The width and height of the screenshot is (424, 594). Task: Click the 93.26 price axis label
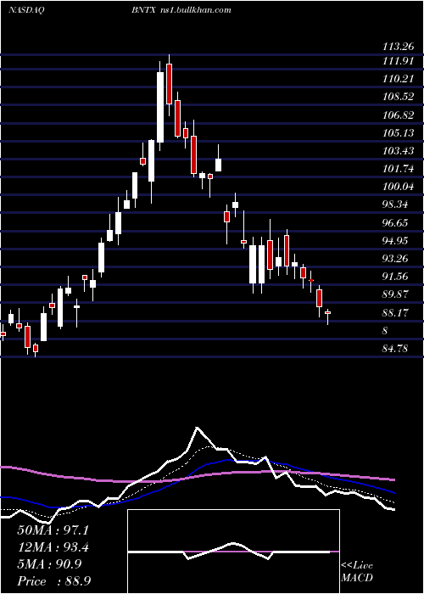[395, 259]
